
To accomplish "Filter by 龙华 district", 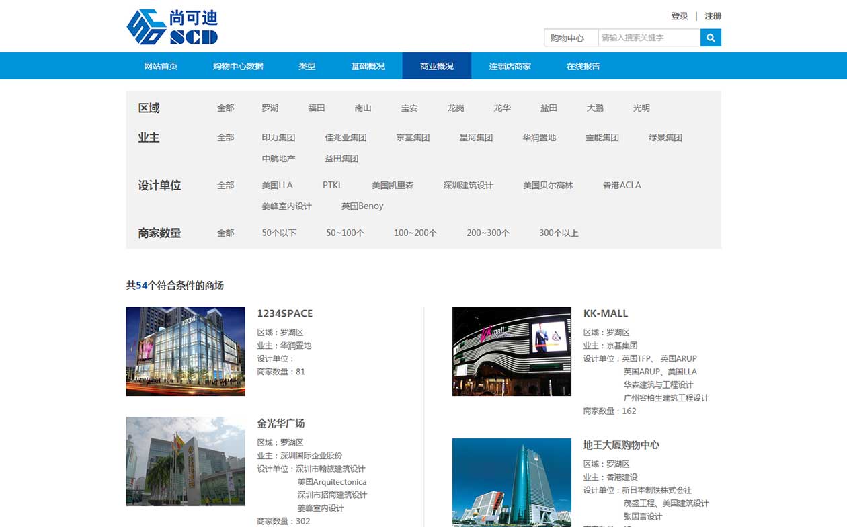I will (x=502, y=108).
